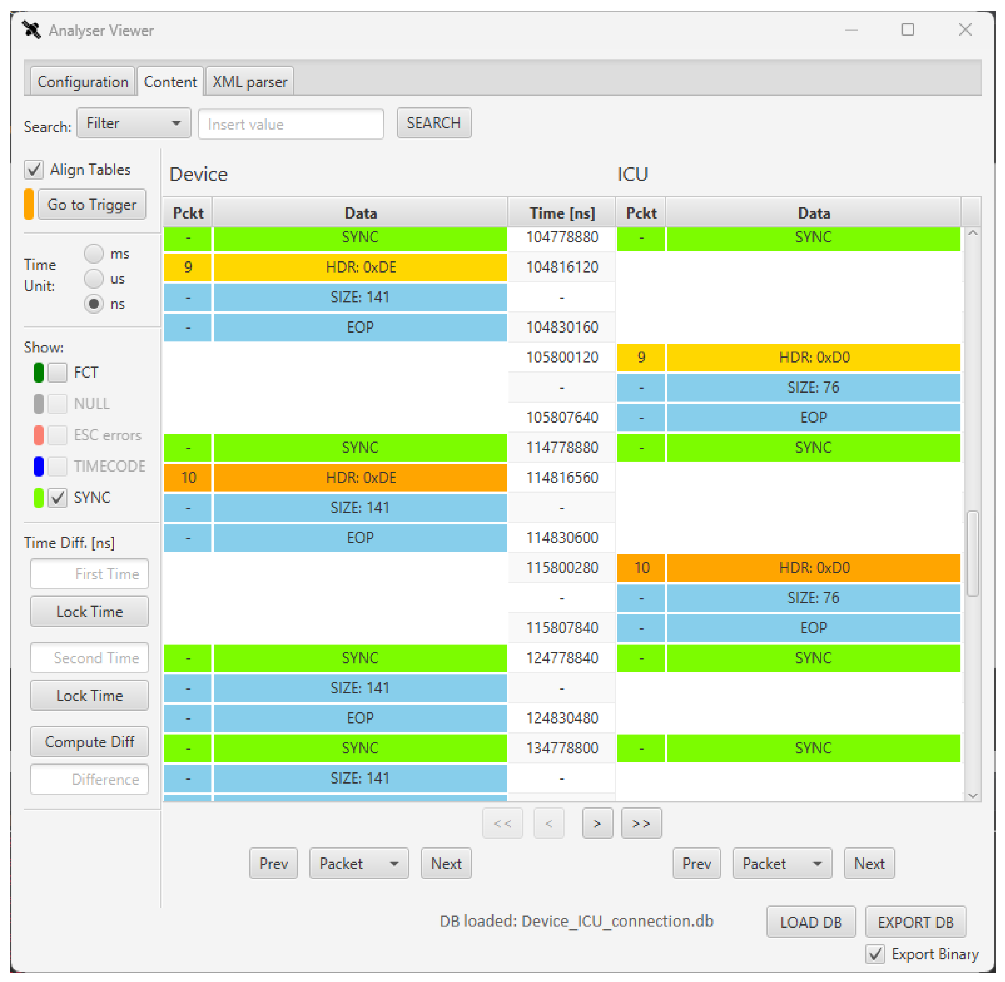Disable the SYNC show checkbox

57,498
